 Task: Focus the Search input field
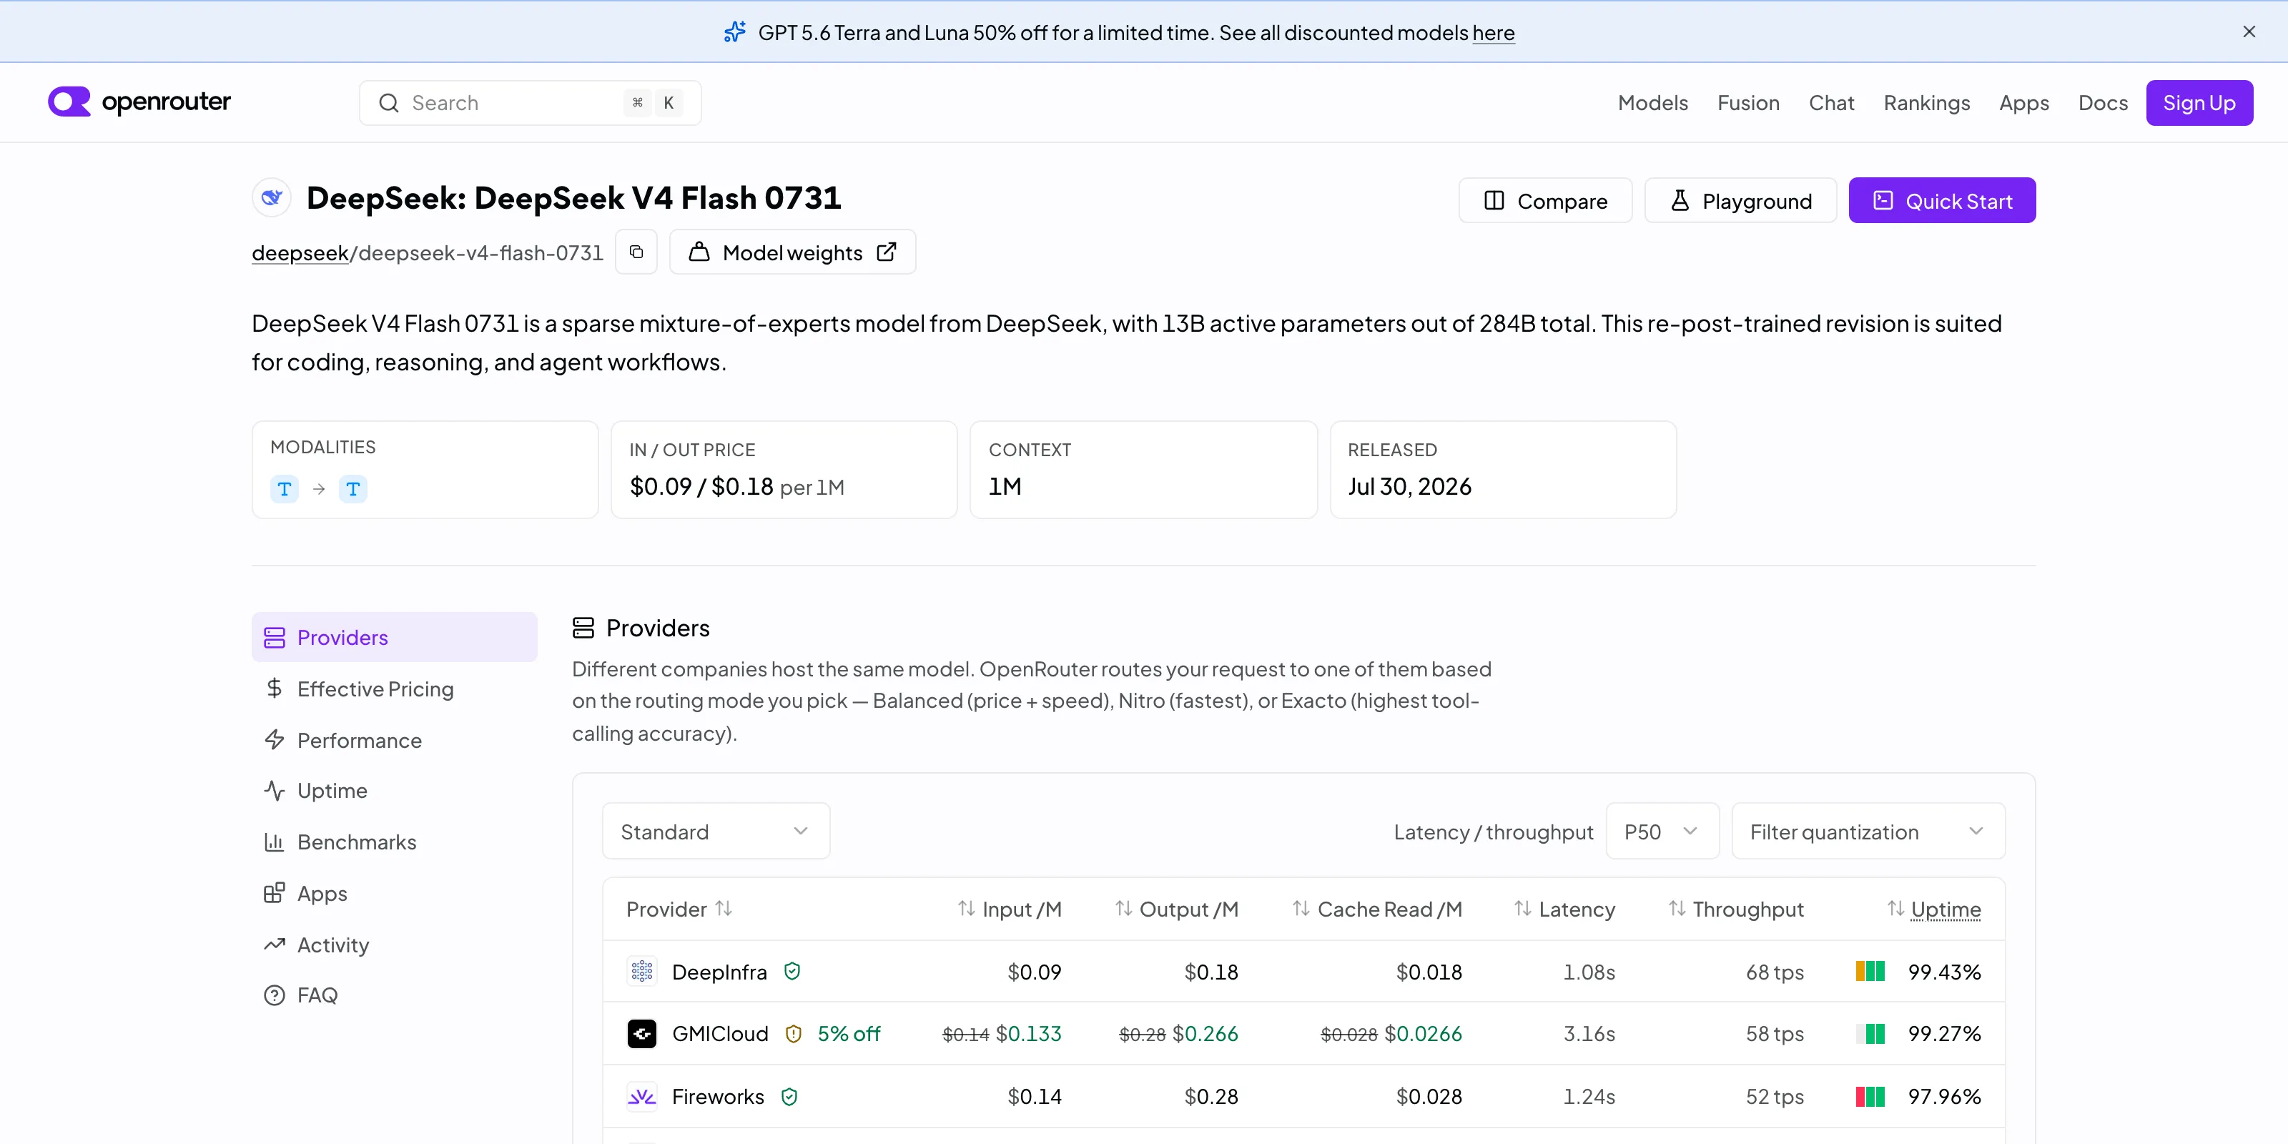(531, 103)
